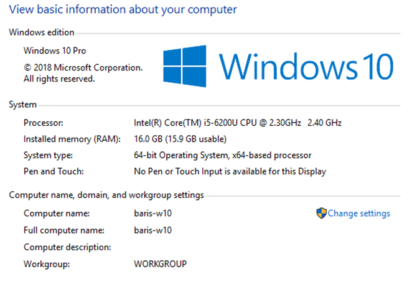This screenshot has height=284, width=407.
Task: Click the 'Windows 10' wordmark text
Action: (x=307, y=66)
